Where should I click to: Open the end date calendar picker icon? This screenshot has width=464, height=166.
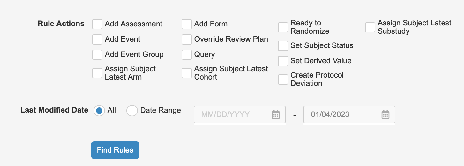385,114
